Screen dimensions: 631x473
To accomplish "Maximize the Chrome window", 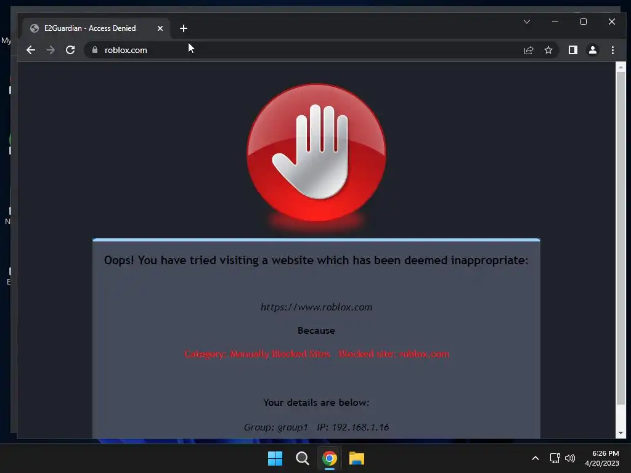I will point(584,22).
